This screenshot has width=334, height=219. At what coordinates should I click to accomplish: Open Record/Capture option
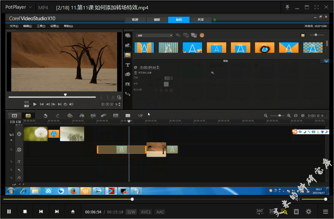(70, 116)
